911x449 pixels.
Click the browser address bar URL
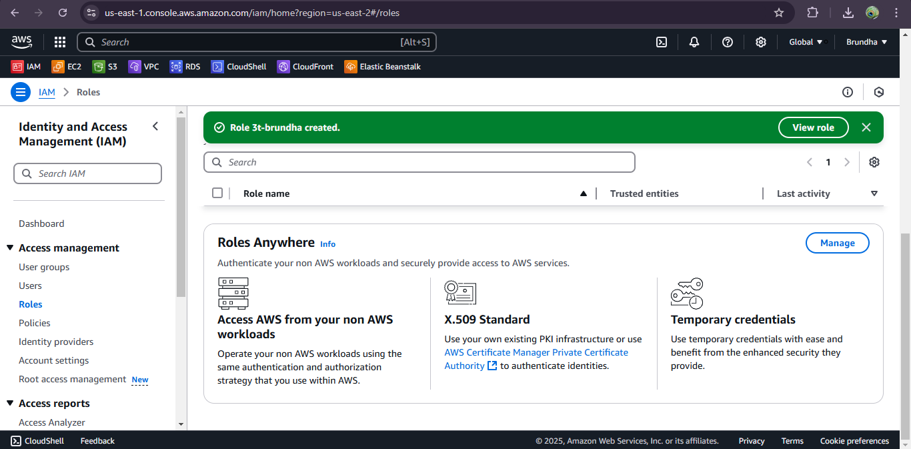tap(252, 13)
